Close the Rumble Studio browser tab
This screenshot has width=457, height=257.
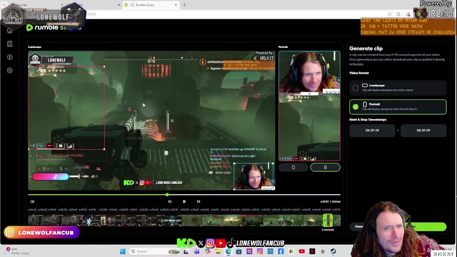pyautogui.click(x=176, y=5)
